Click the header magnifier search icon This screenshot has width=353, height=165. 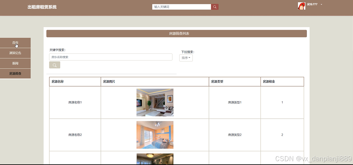[214, 7]
